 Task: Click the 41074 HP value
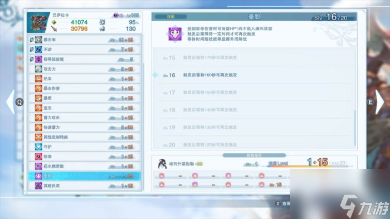[x=79, y=22]
